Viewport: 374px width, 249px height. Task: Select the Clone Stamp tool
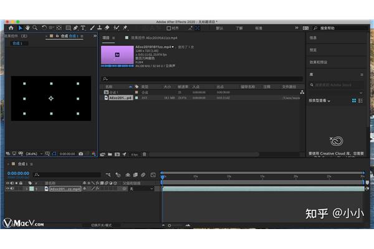(x=100, y=28)
